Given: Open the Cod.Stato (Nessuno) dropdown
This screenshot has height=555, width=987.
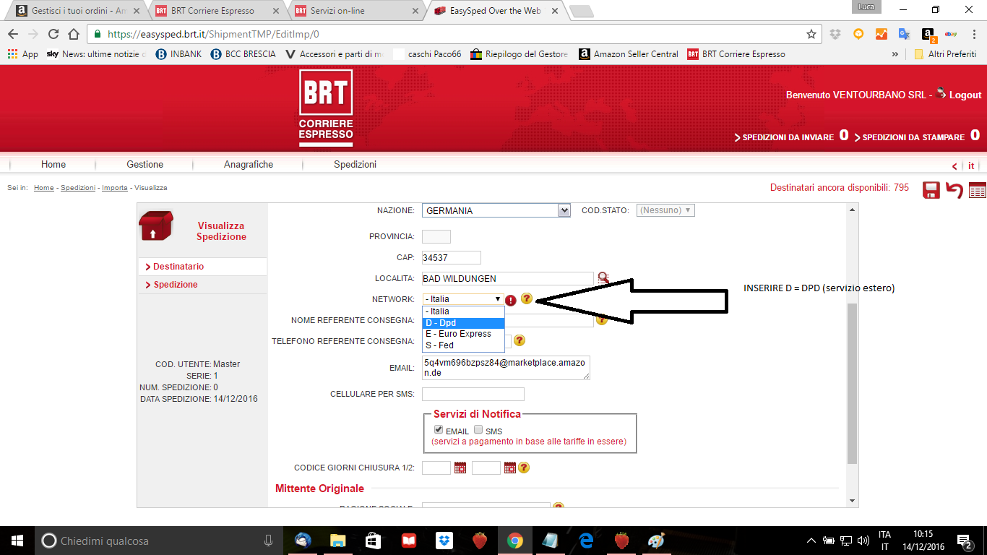Looking at the screenshot, I should pos(665,210).
